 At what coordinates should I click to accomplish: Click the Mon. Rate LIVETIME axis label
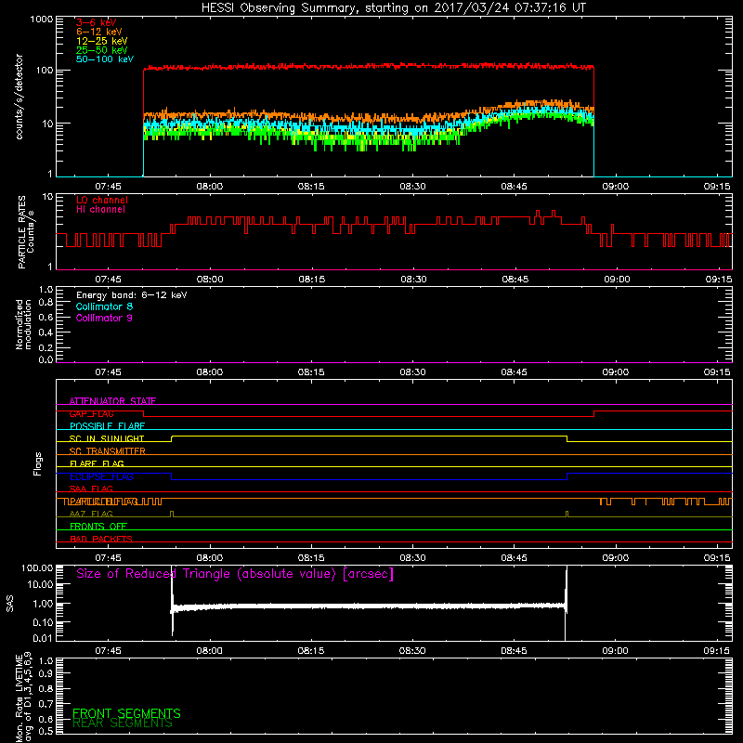24,697
